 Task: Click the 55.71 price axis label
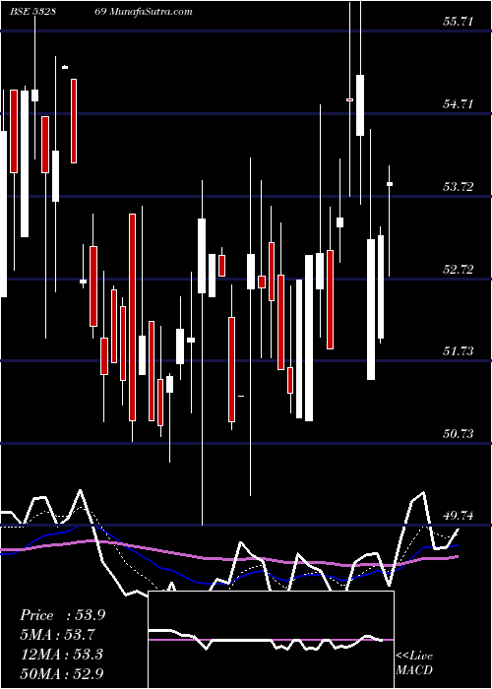tap(459, 22)
